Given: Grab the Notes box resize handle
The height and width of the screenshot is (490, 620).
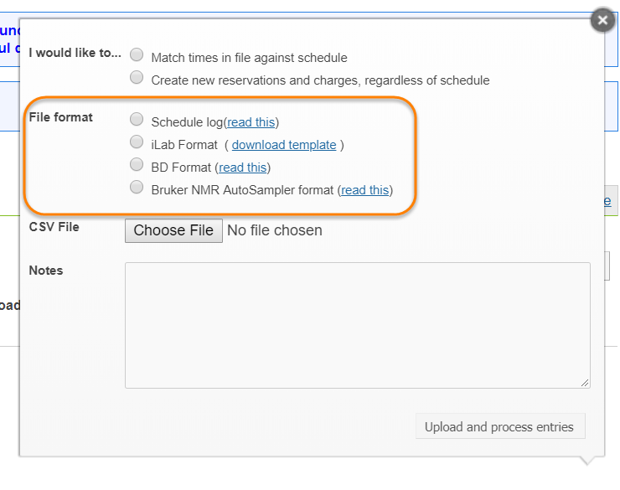Looking at the screenshot, I should pyautogui.click(x=585, y=382).
